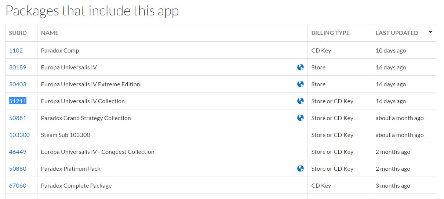
Task: Open SubID 30189 link
Action: pyautogui.click(x=18, y=67)
